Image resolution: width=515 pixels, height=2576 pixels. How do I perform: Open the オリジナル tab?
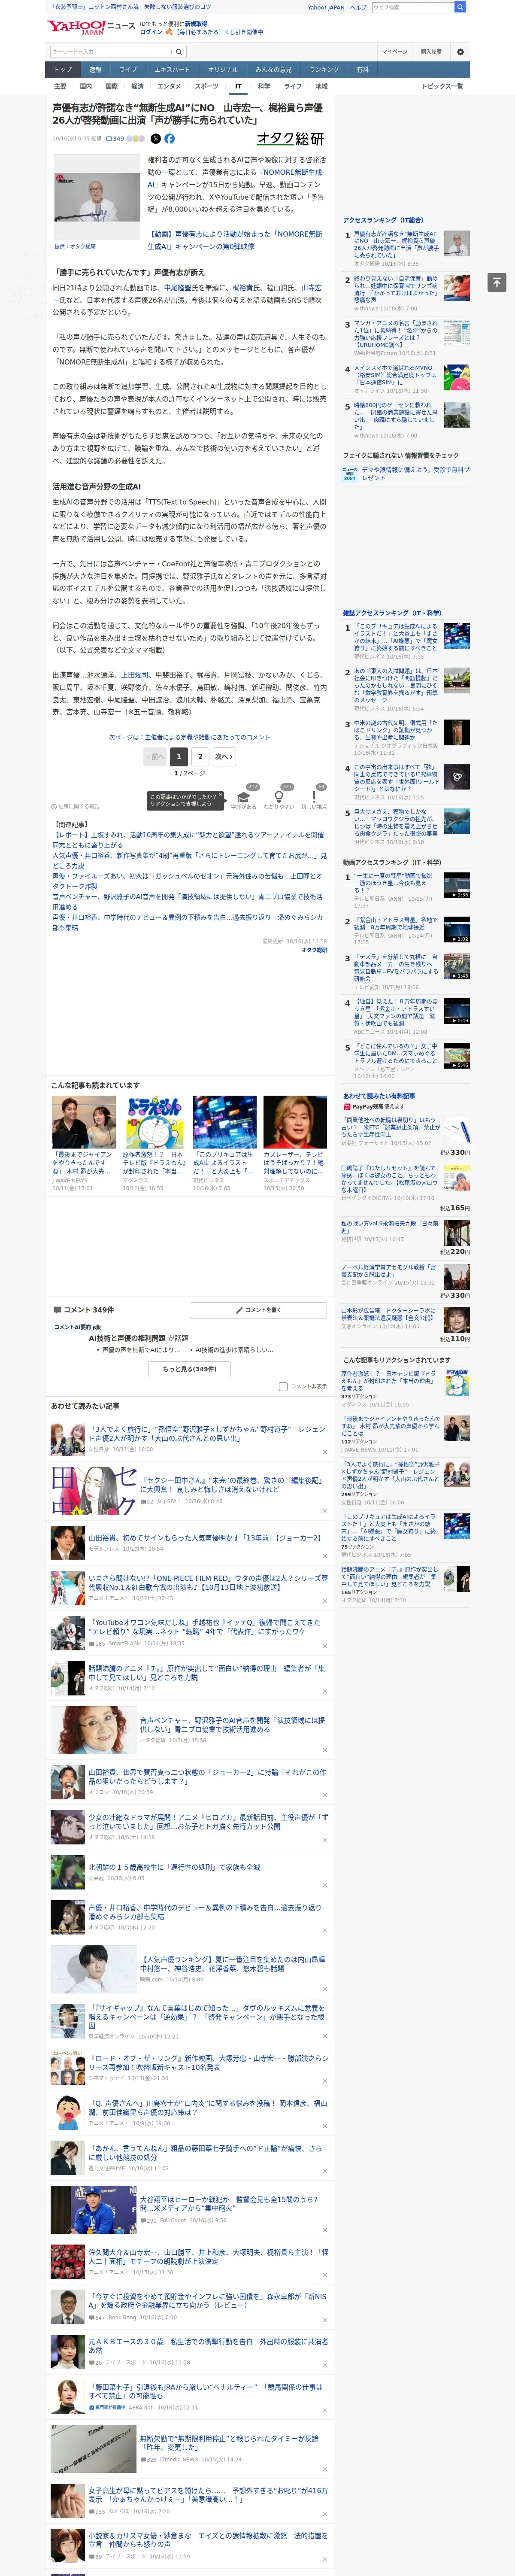[223, 70]
